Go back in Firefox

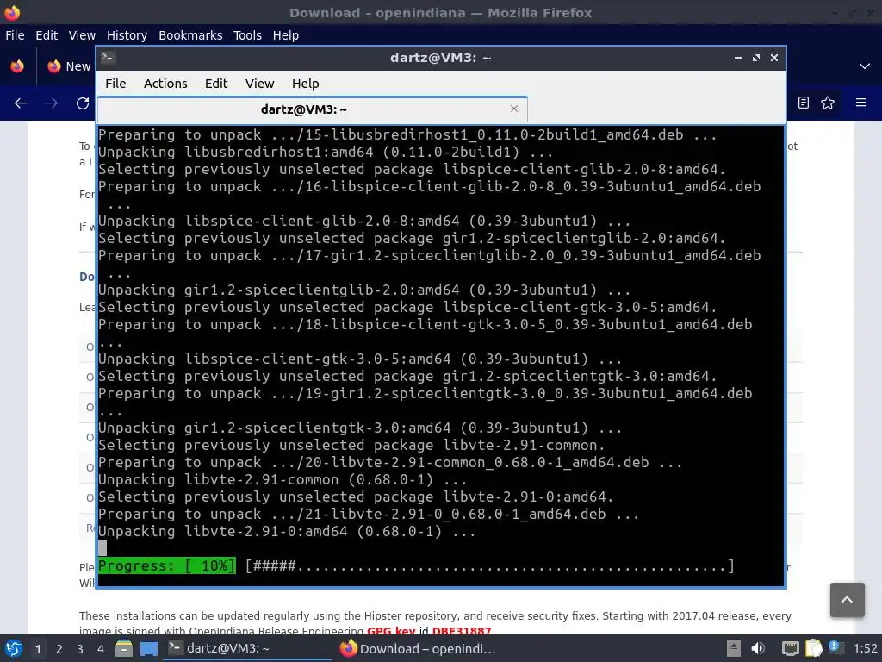21,103
